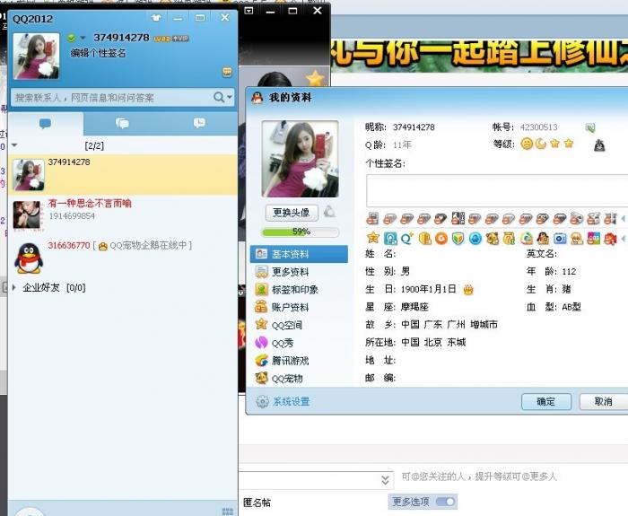Screen dimensions: 628x516
Task: Open the dropdown menu button of the black window
Action: pyautogui.click(x=249, y=11)
